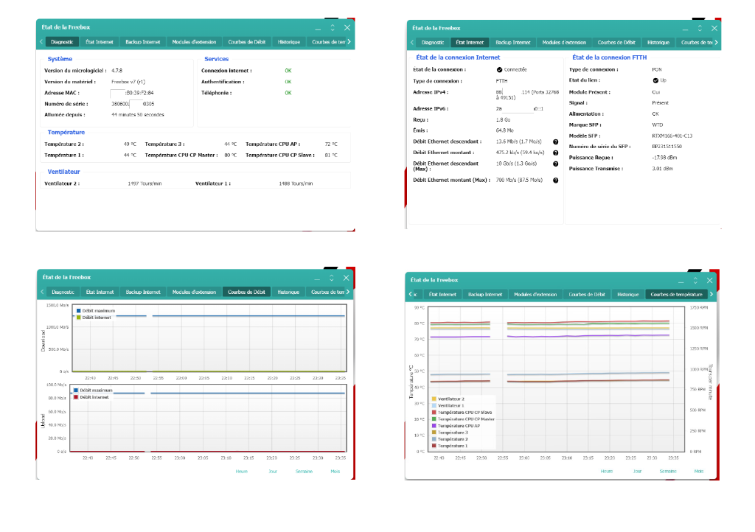Open Historique tab in Diagnostic window

(289, 42)
